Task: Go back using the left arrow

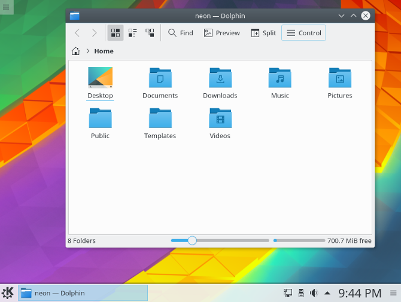Action: click(x=77, y=33)
